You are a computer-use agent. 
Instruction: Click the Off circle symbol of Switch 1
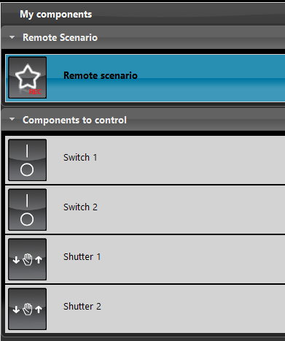click(x=27, y=169)
